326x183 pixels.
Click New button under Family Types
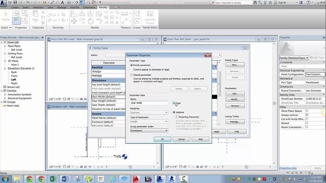(235, 65)
